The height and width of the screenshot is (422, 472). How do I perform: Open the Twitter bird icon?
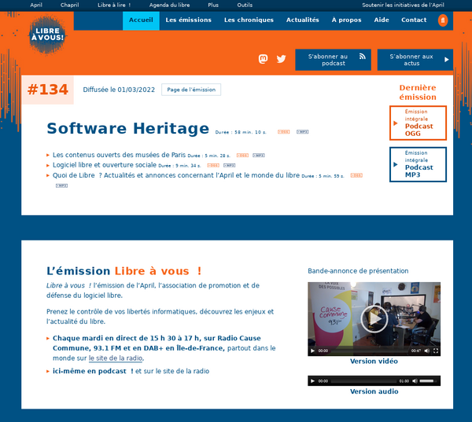281,59
